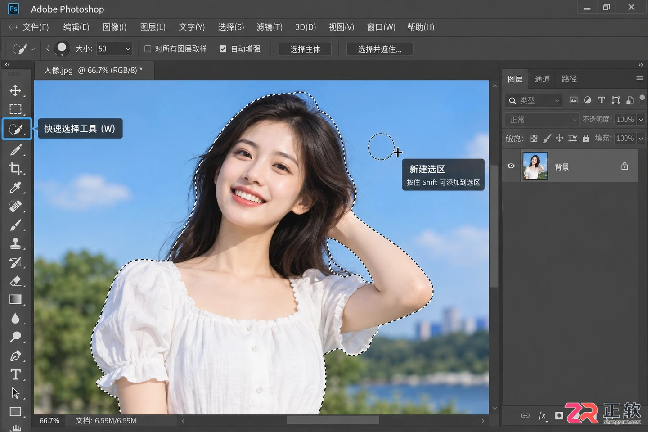Open the 图像(I) menu

(115, 27)
